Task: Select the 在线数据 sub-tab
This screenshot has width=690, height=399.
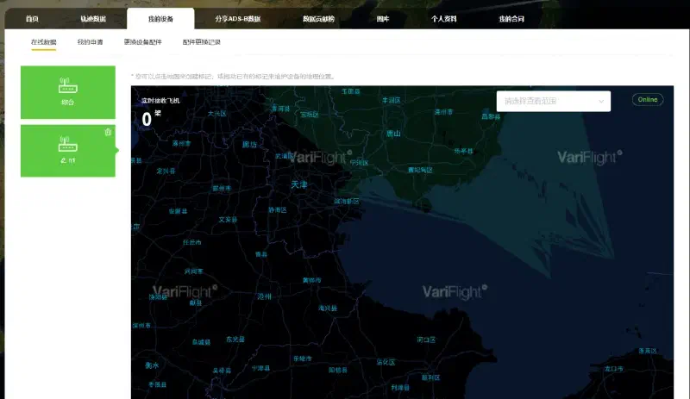Action: pyautogui.click(x=44, y=42)
